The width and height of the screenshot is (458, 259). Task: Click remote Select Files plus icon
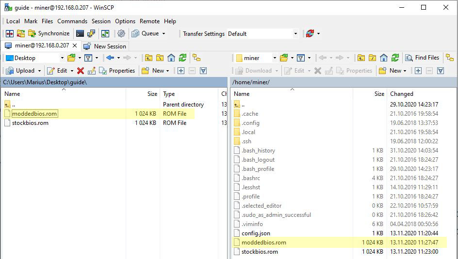point(418,71)
